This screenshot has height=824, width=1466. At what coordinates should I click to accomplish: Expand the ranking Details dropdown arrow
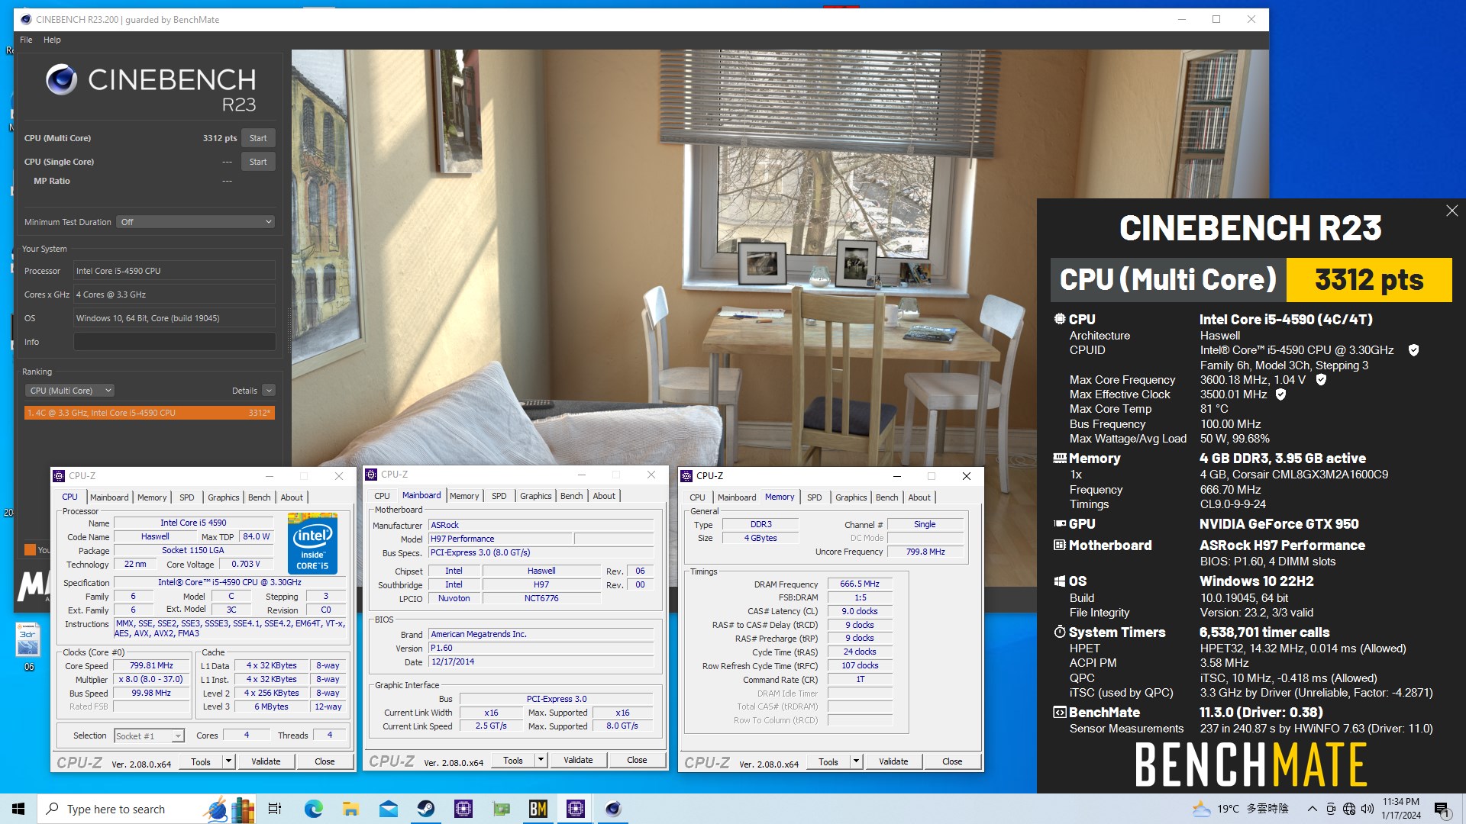pos(269,391)
